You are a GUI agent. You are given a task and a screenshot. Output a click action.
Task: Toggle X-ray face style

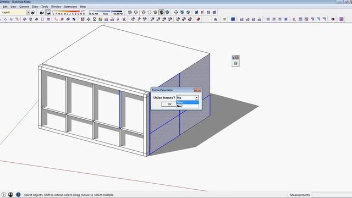click(130, 12)
